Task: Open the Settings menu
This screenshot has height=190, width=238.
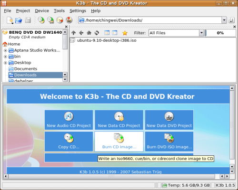Action: coord(78,11)
